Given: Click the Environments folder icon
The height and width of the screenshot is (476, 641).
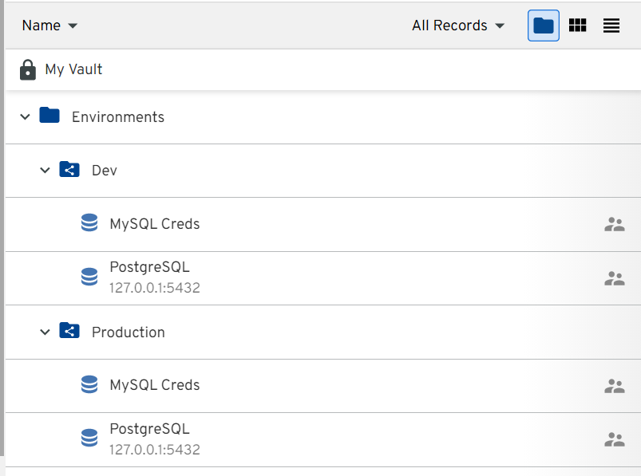Looking at the screenshot, I should [x=49, y=116].
